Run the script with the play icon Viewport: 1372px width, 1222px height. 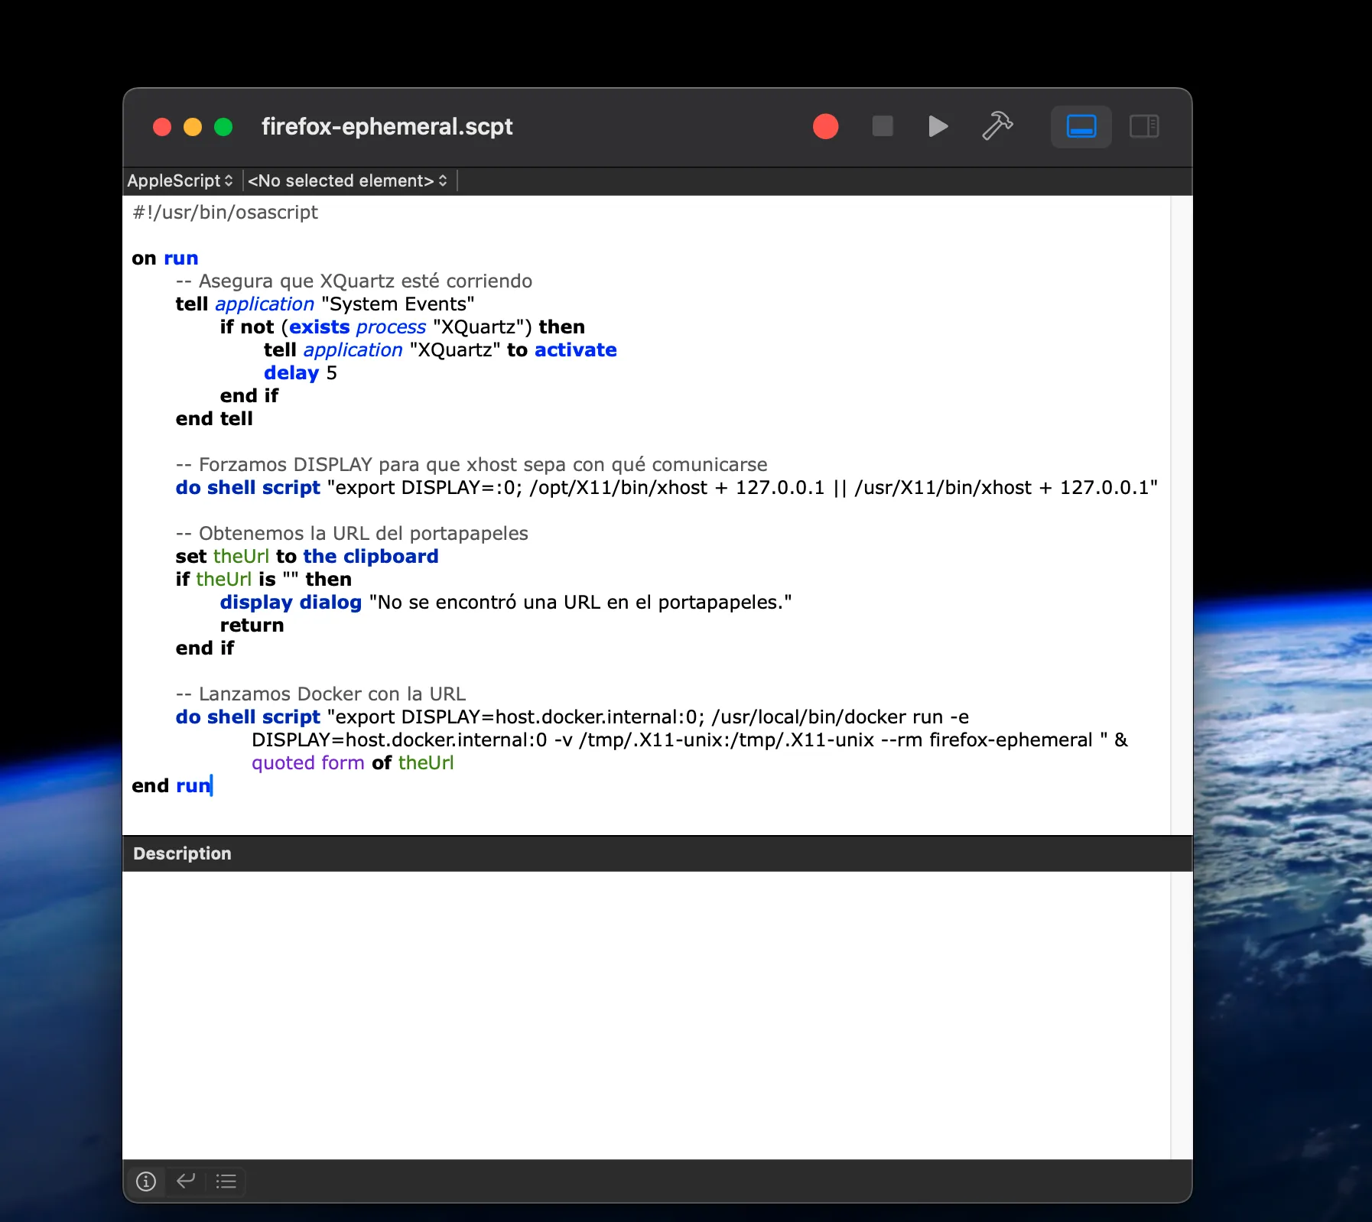[937, 126]
